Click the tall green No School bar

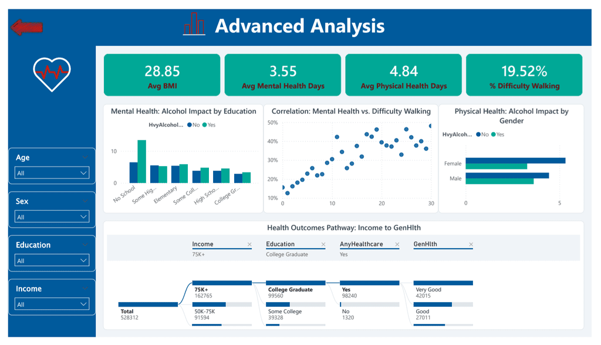coord(142,161)
